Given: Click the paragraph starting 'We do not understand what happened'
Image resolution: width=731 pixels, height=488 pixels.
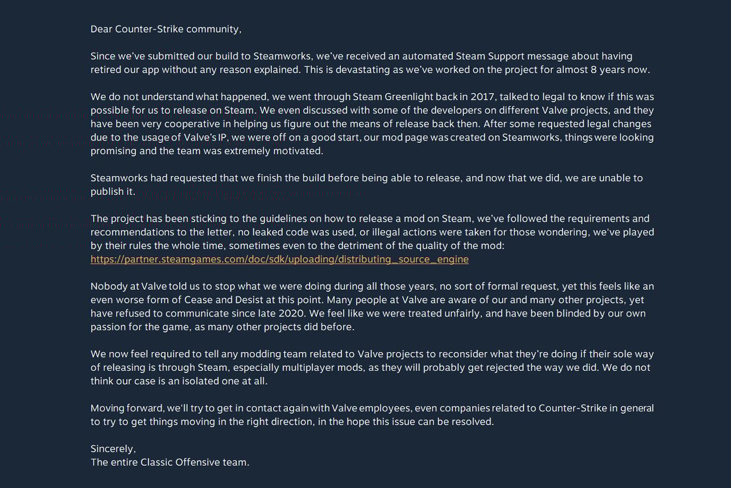Looking at the screenshot, I should [x=372, y=123].
